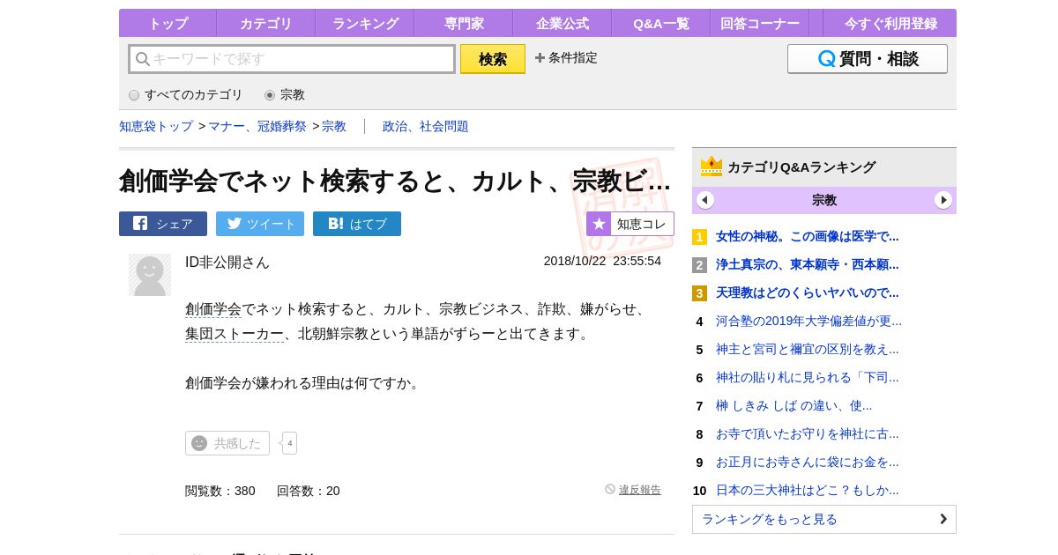This screenshot has height=555, width=1058.
Task: Open the 政治、社会問題 category link
Action: click(426, 127)
